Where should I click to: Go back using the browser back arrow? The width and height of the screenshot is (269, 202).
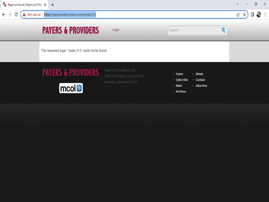click(3, 15)
